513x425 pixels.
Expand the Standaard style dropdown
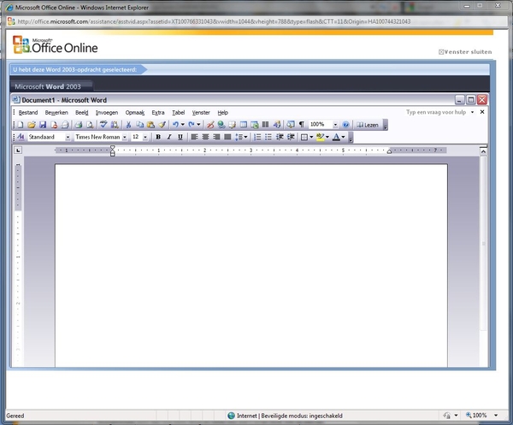68,138
